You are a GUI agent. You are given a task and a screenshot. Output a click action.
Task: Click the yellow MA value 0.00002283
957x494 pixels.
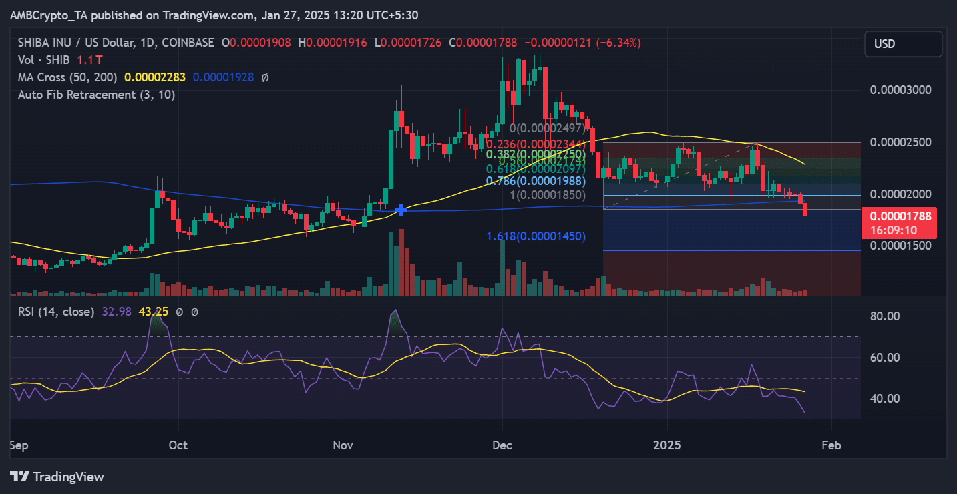155,77
